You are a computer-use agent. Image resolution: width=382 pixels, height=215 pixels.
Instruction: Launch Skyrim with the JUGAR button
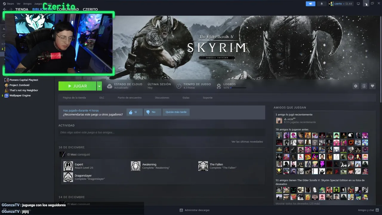click(77, 86)
